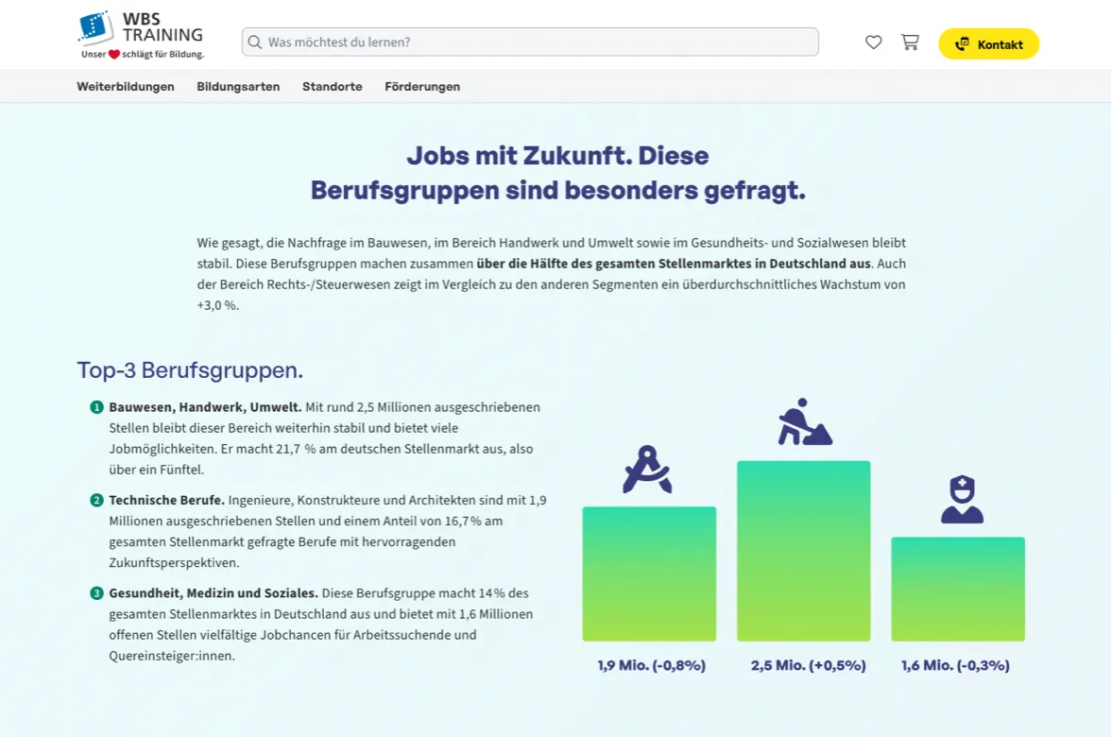1111x737 pixels.
Task: Click the phone icon in Kontakt button
Action: coord(962,44)
